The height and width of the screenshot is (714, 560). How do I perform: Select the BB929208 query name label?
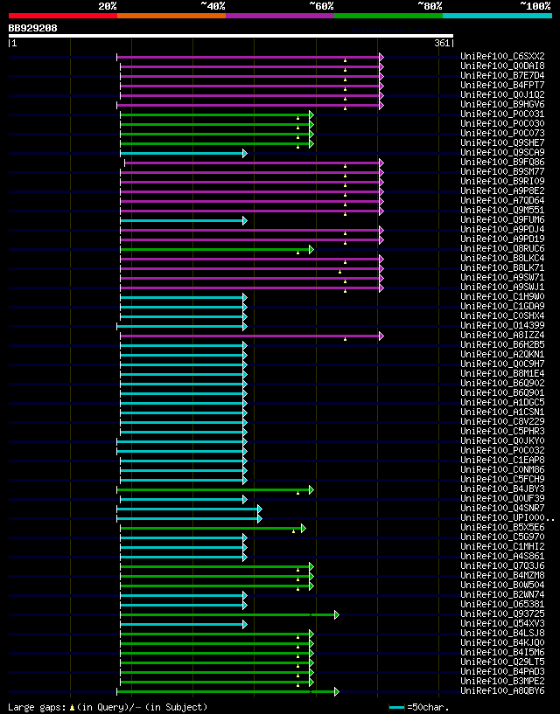[33, 28]
